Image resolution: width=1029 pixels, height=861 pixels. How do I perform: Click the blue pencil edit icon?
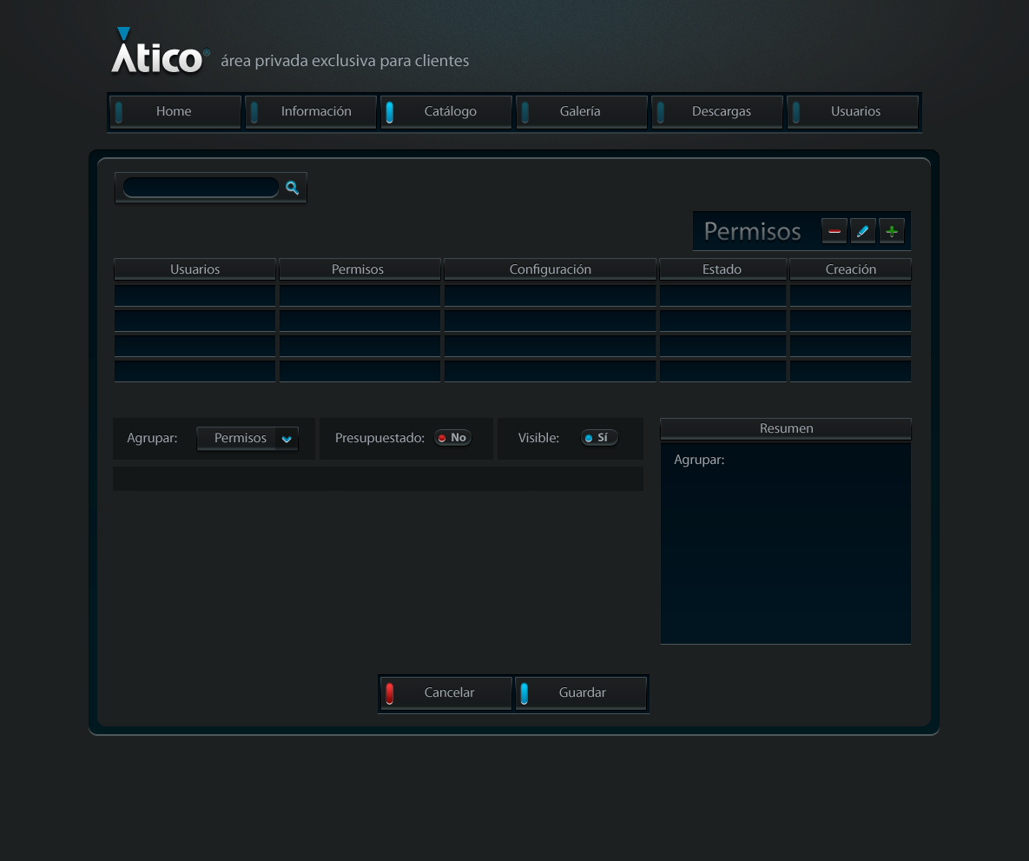(x=863, y=231)
